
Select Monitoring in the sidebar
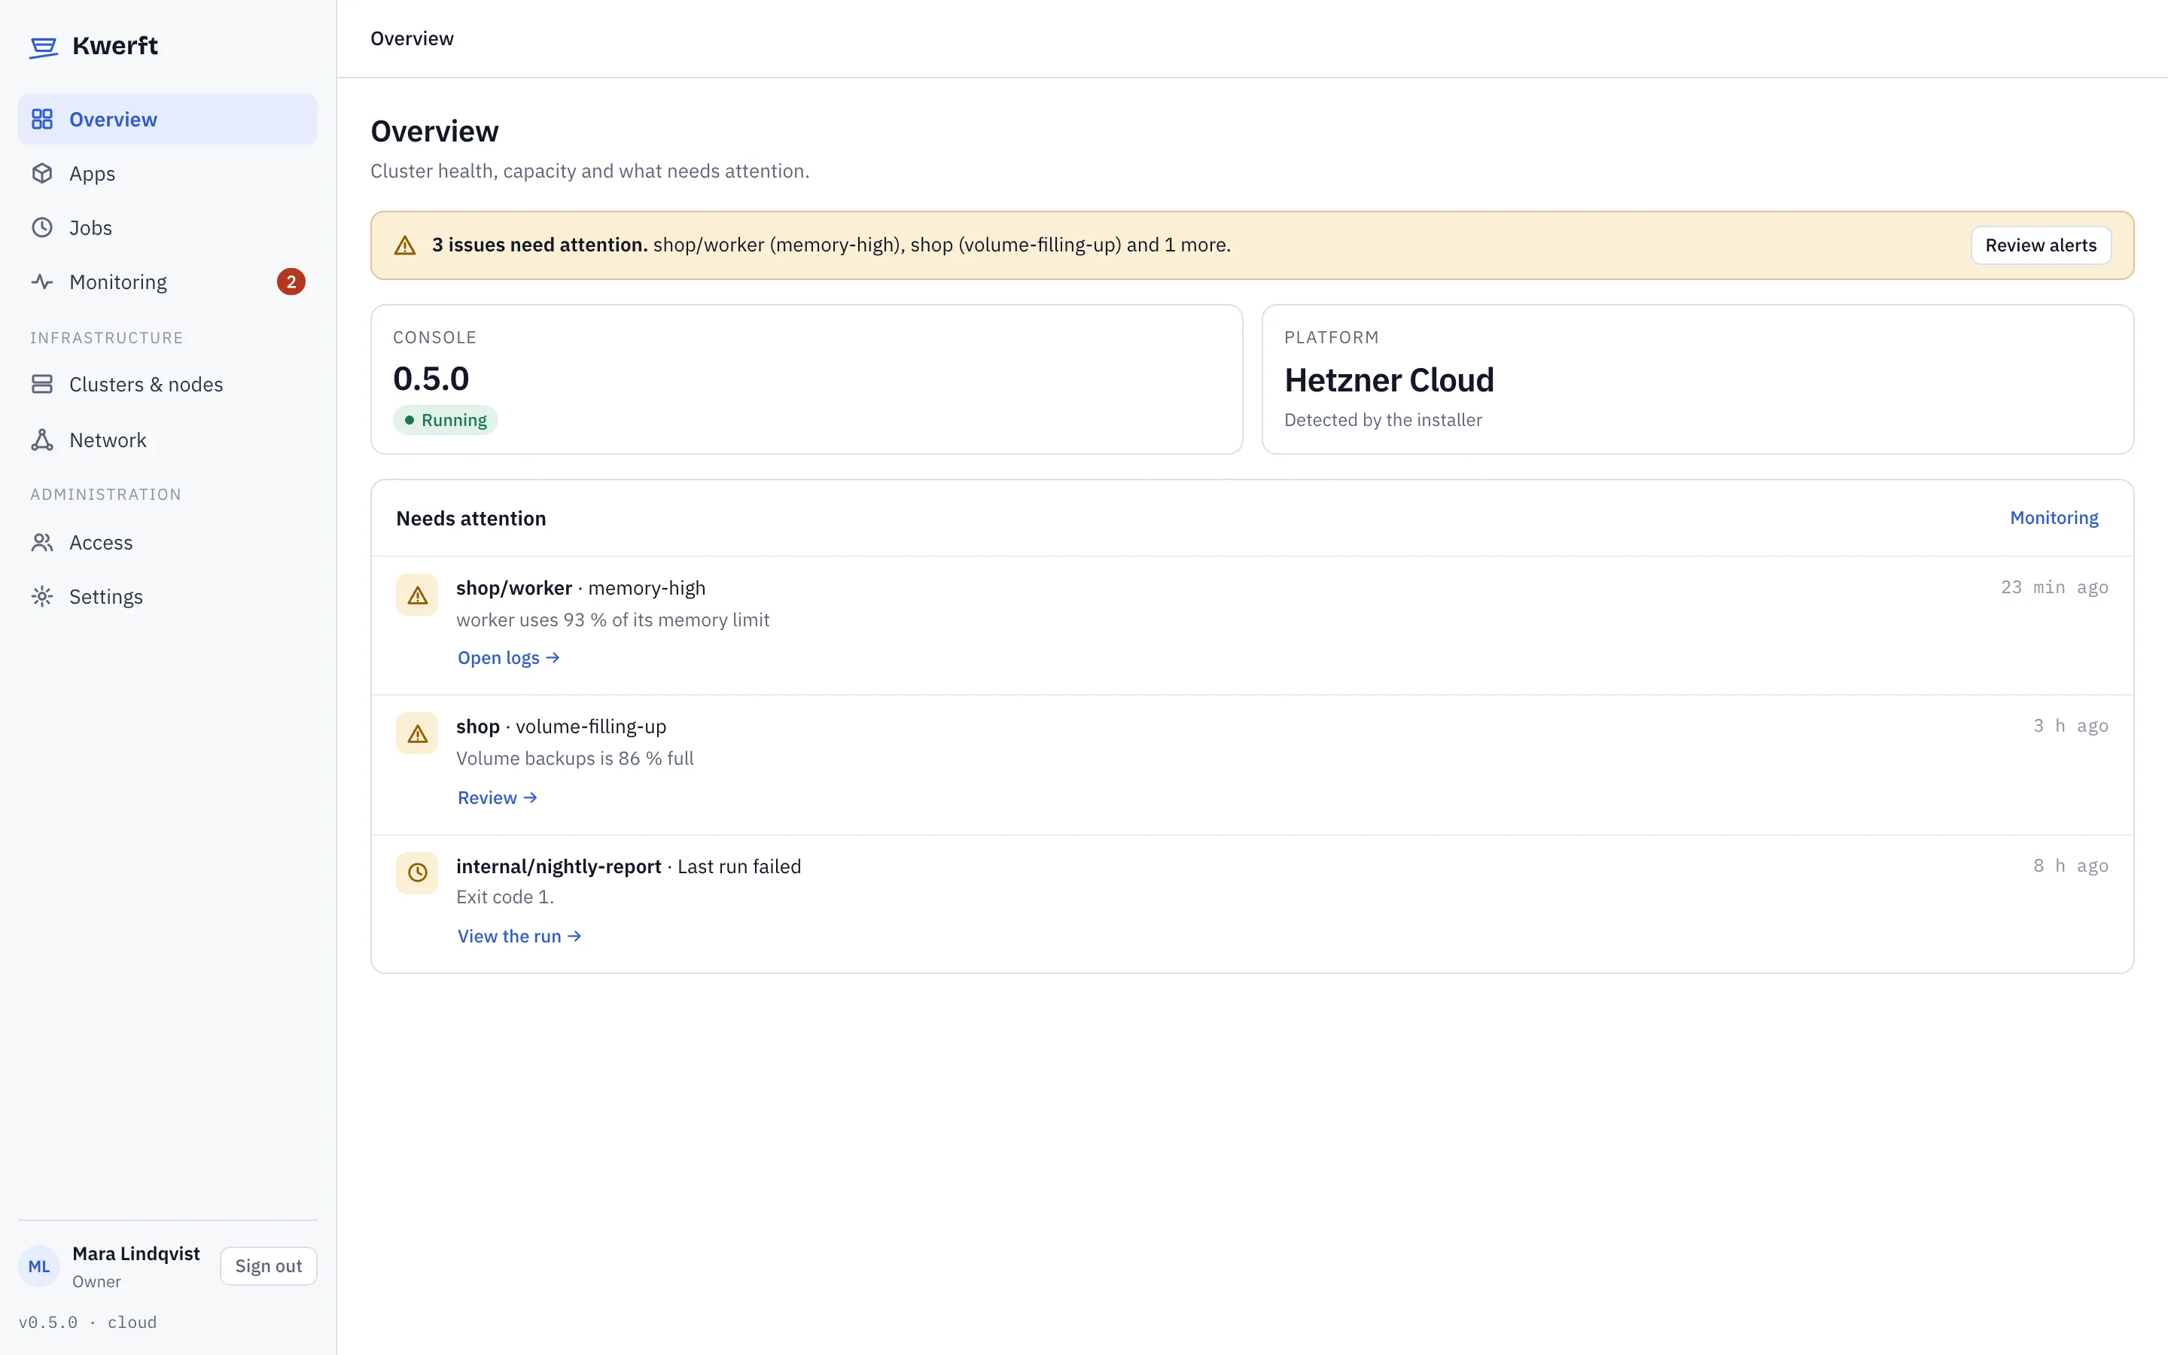(x=168, y=282)
